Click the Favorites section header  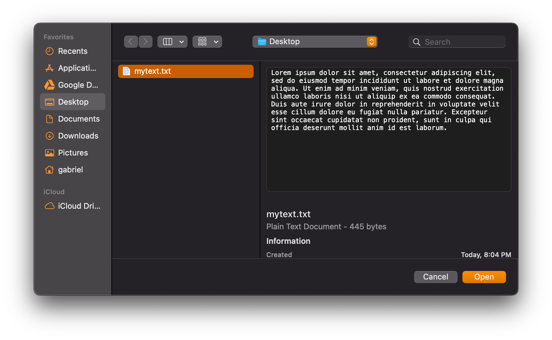tap(58, 37)
